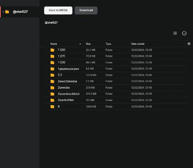Select folder 2qewdassddcsd
Image resolution: width=193 pixels, height=168 pixels.
click(x=116, y=94)
